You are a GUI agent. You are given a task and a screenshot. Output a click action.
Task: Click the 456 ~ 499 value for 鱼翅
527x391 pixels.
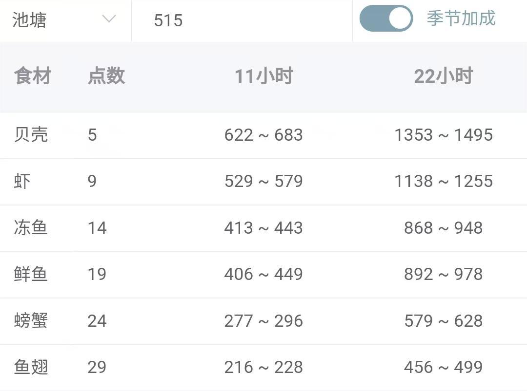[x=443, y=367]
